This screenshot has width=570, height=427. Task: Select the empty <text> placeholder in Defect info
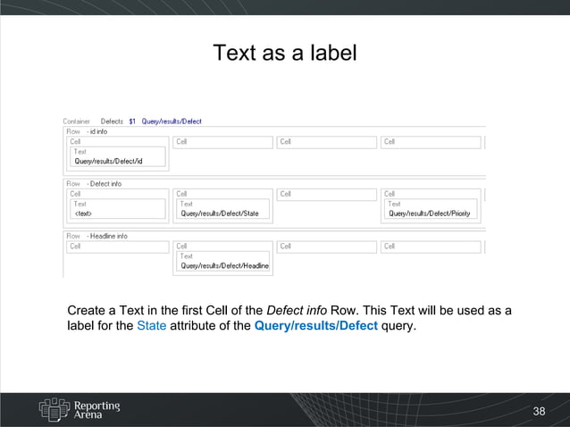point(83,213)
